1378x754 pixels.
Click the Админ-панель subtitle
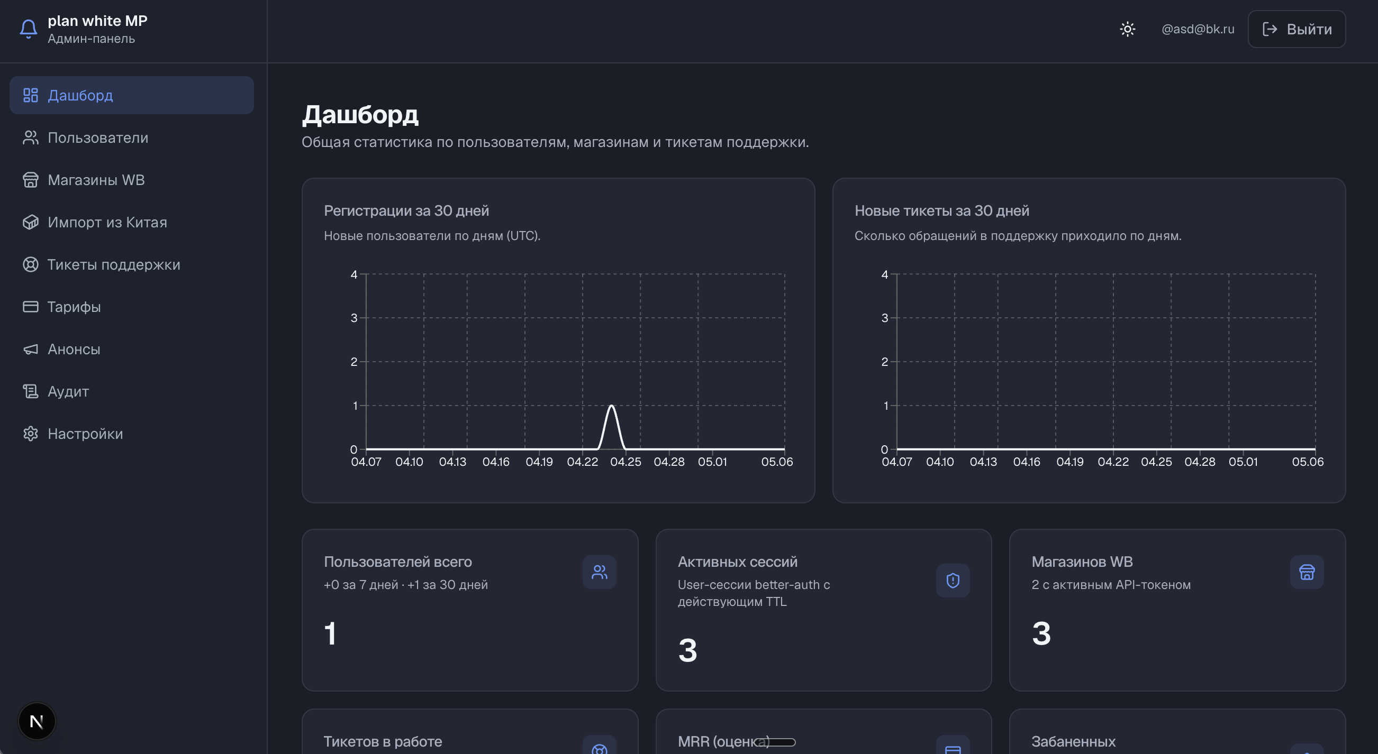pyautogui.click(x=91, y=39)
